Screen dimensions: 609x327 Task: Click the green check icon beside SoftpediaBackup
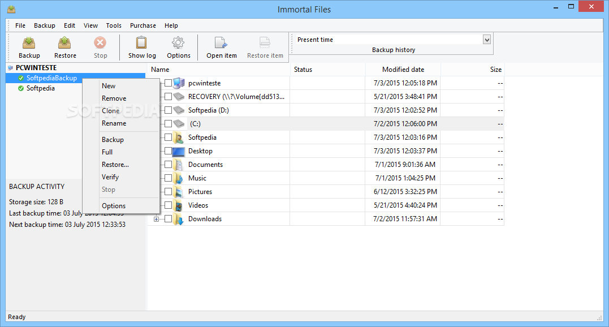point(21,78)
